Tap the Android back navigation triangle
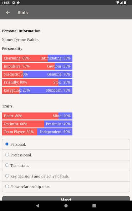 pos(38,206)
